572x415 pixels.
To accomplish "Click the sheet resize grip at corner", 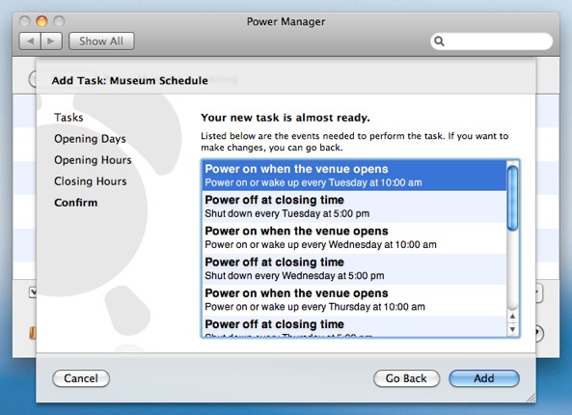I will pyautogui.click(x=531, y=398).
